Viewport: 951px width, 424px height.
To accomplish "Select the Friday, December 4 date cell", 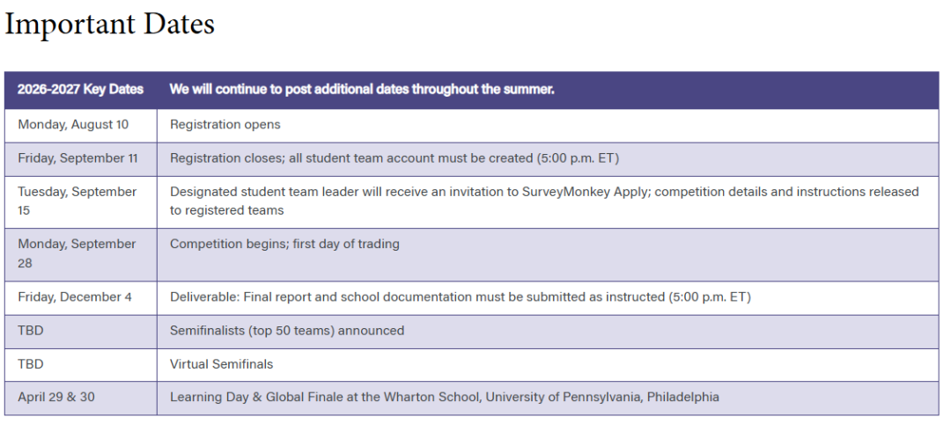I will click(81, 298).
